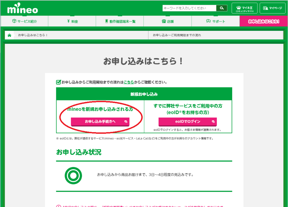
Task: Click the マイページ profile icon
Action: pyautogui.click(x=265, y=8)
